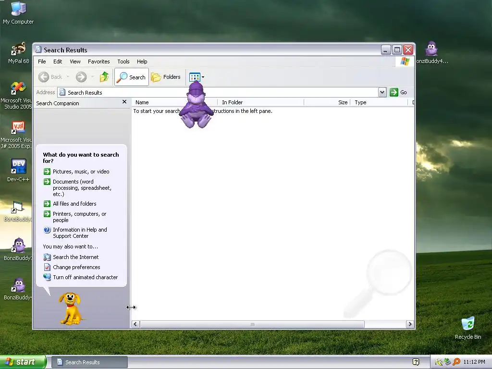Click the orange magnifier tray icon
492x369 pixels.
(456, 362)
